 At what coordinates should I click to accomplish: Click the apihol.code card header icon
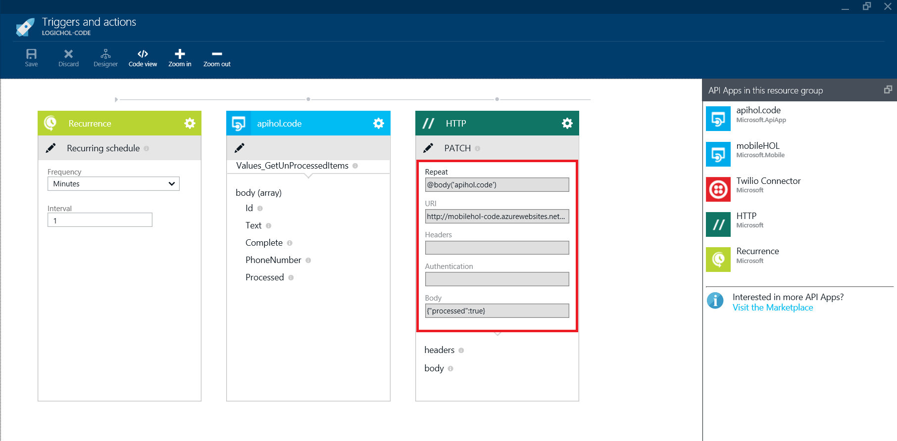point(239,123)
